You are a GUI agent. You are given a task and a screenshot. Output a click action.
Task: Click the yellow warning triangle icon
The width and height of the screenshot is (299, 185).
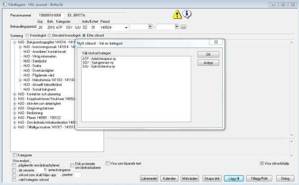tap(177, 14)
